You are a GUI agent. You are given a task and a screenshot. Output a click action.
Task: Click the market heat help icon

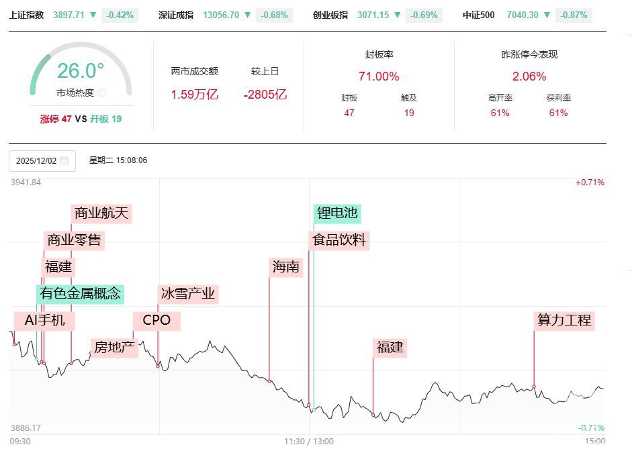(101, 93)
